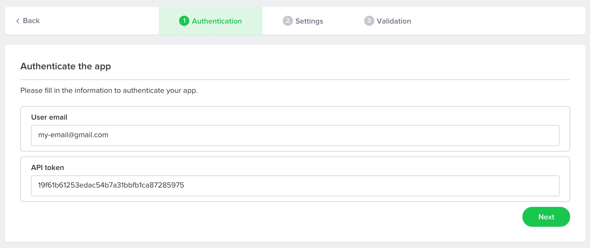Screen dimensions: 590x248
Task: Click the Back chevron arrow icon
Action: pyautogui.click(x=18, y=21)
